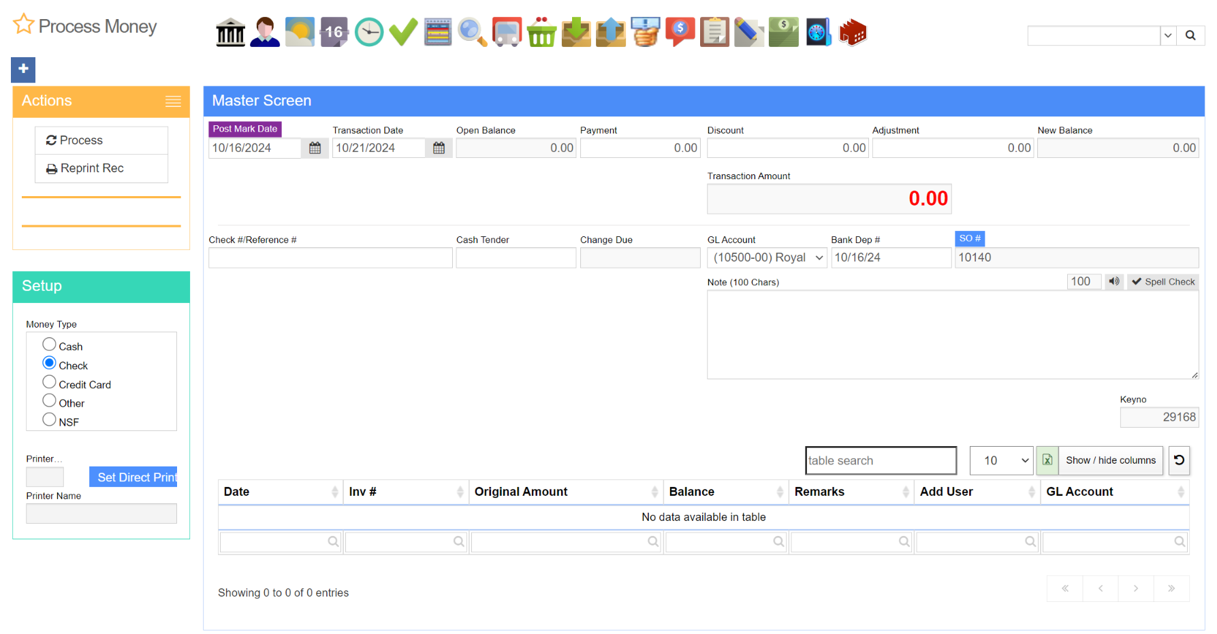Export the table to Excel
The image size is (1217, 634).
click(1047, 460)
